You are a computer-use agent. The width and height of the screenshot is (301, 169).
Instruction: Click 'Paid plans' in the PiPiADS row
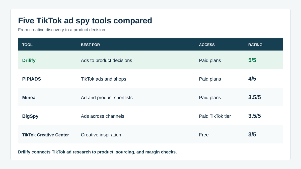[x=210, y=79]
